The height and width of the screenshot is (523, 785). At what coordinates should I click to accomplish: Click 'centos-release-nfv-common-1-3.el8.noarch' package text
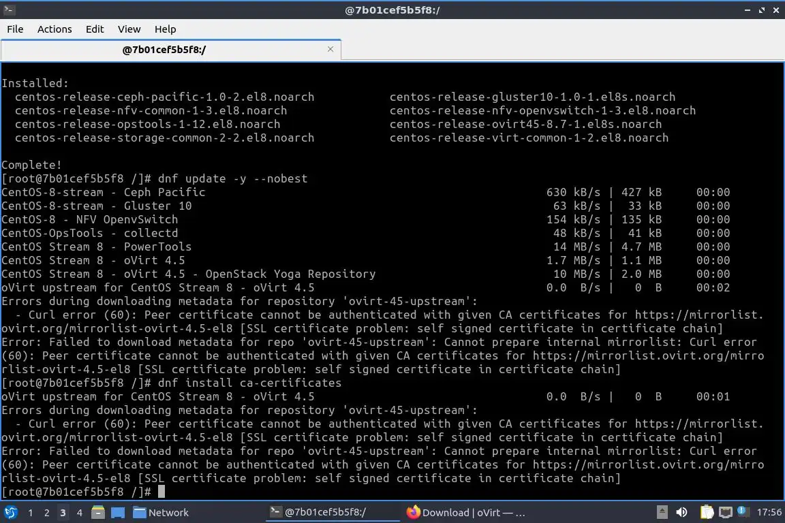click(151, 110)
